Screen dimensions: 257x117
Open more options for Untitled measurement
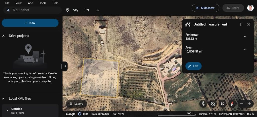pos(241,25)
